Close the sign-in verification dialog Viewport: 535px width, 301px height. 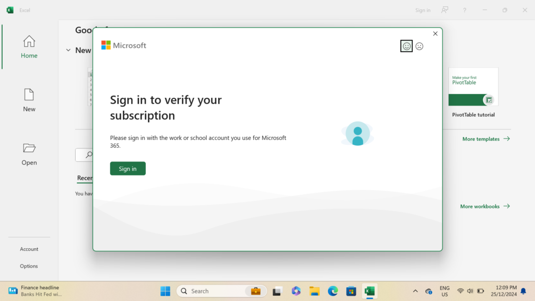click(435, 34)
